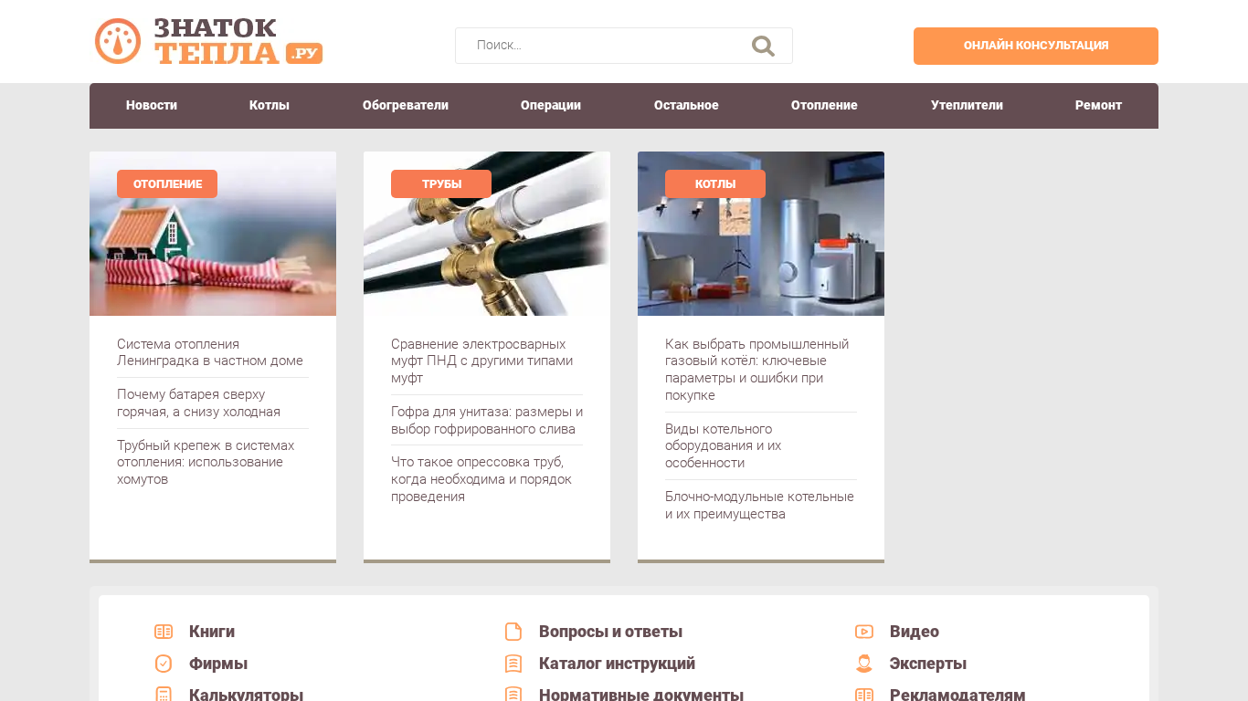Viewport: 1248px width, 701px height.
Task: Go to the Эксперты section
Action: pyautogui.click(x=928, y=664)
